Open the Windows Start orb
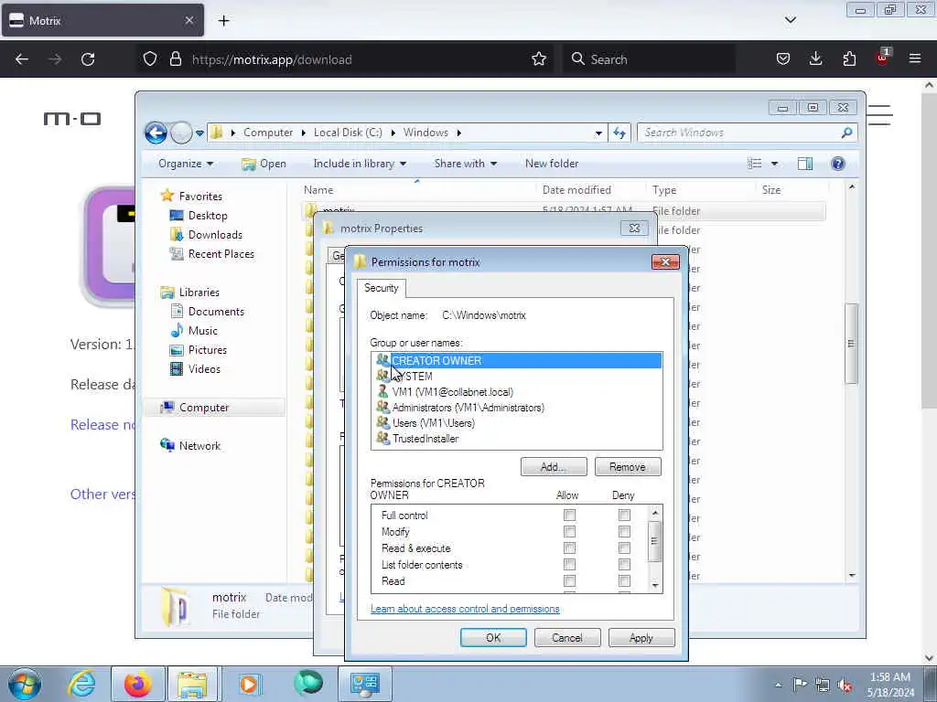937x702 pixels. (24, 684)
